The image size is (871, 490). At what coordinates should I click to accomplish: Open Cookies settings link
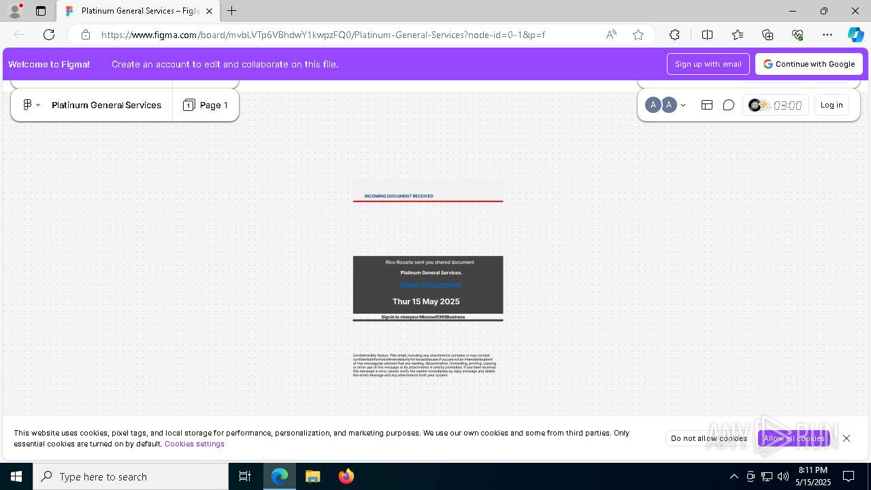coord(195,444)
